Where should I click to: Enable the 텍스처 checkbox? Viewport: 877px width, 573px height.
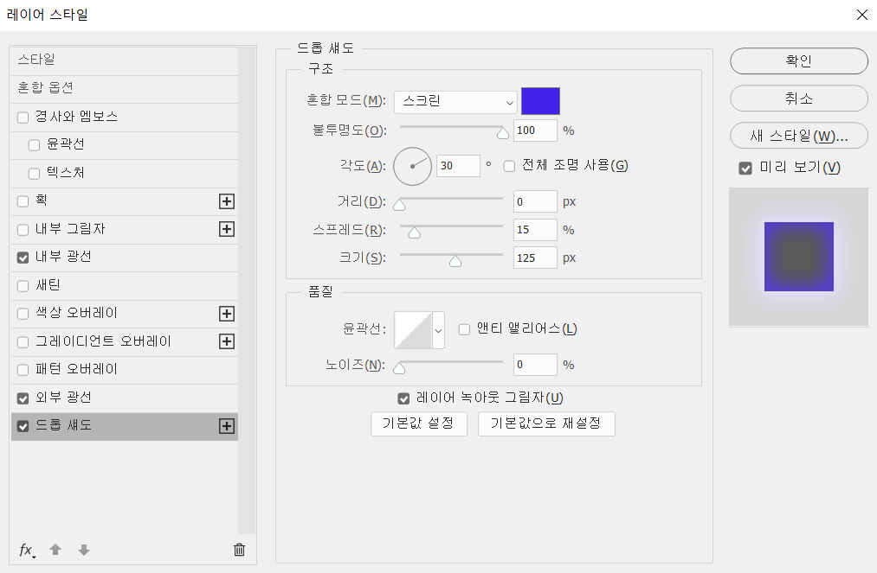click(34, 174)
